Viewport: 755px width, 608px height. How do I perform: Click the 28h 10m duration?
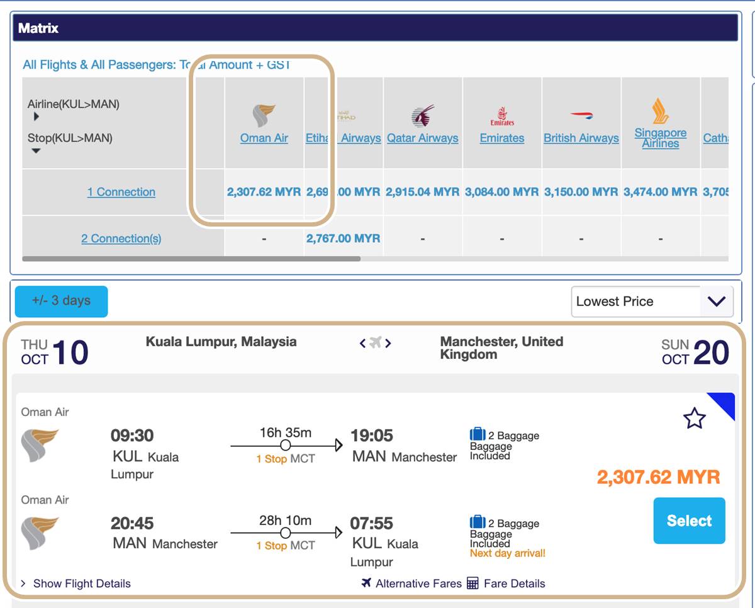pyautogui.click(x=286, y=520)
